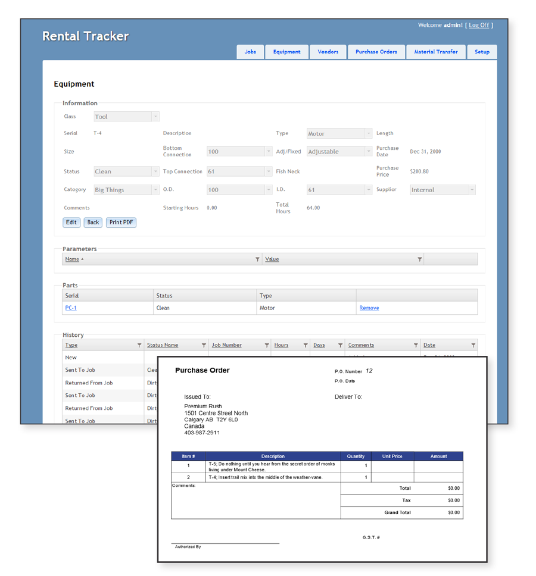536x576 pixels.
Task: Open the filter icon for Status Name column
Action: (x=204, y=345)
